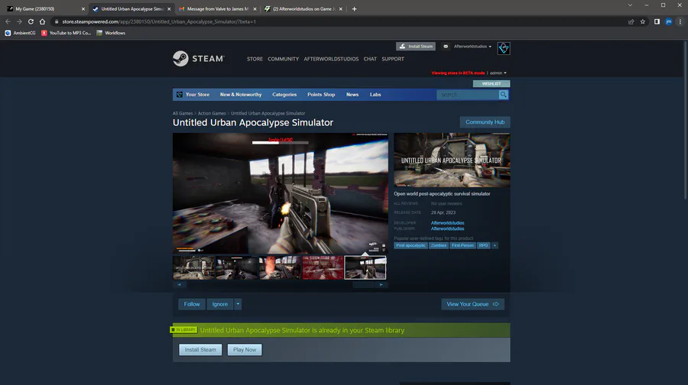
Task: Expand the Ignore options dropdown arrow
Action: point(238,304)
